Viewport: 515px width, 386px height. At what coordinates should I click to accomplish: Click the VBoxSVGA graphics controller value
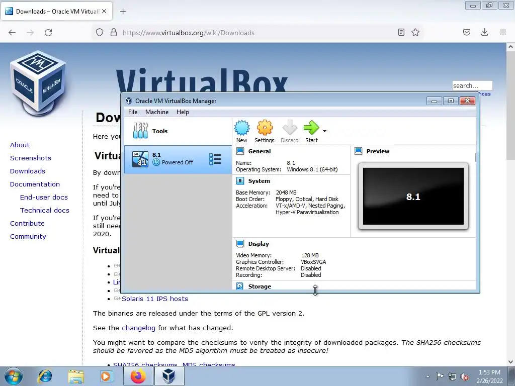(x=313, y=262)
